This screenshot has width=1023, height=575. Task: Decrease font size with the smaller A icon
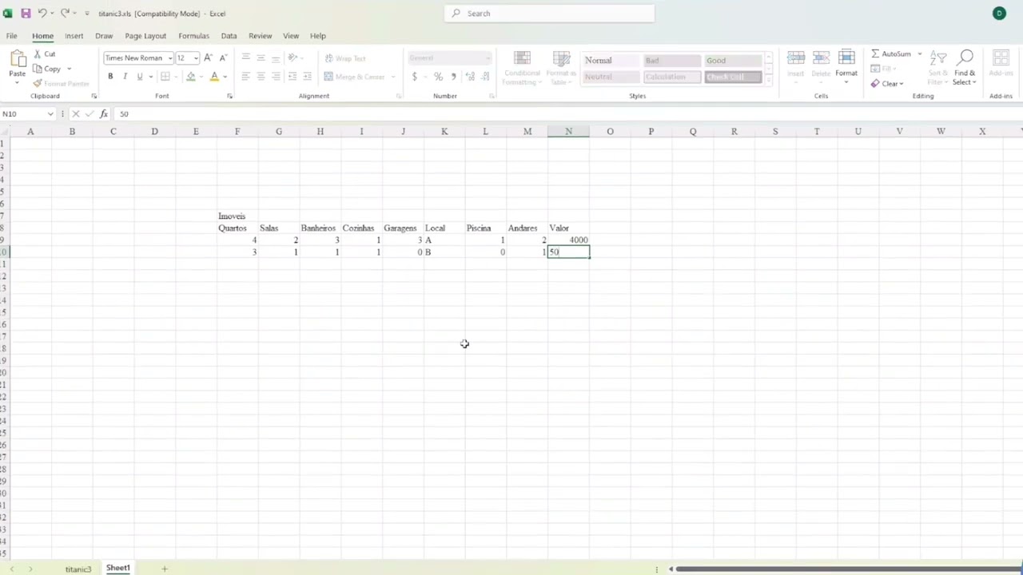pos(223,57)
